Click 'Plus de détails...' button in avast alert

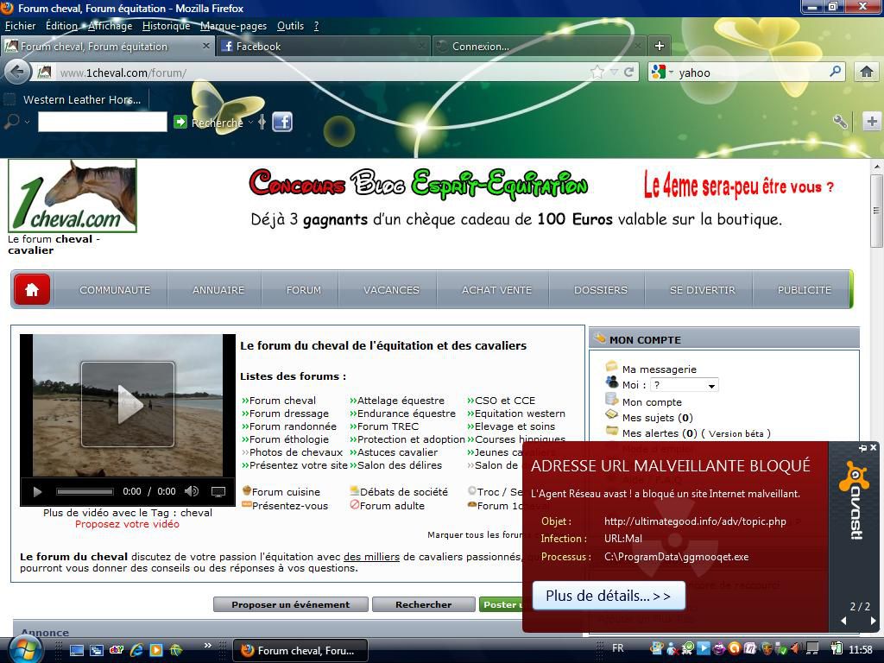point(608,596)
